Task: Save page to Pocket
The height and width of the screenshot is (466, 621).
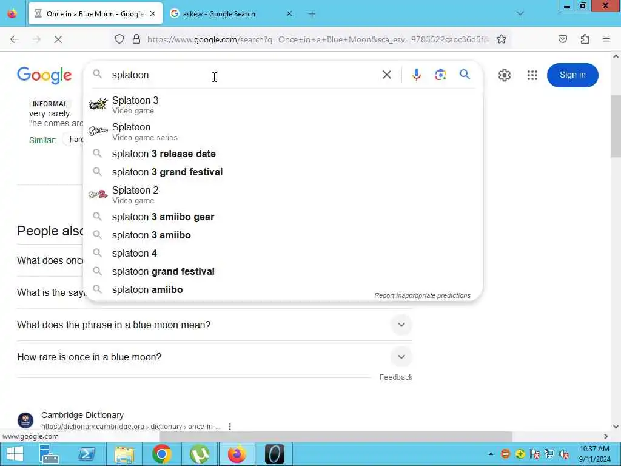Action: click(563, 39)
